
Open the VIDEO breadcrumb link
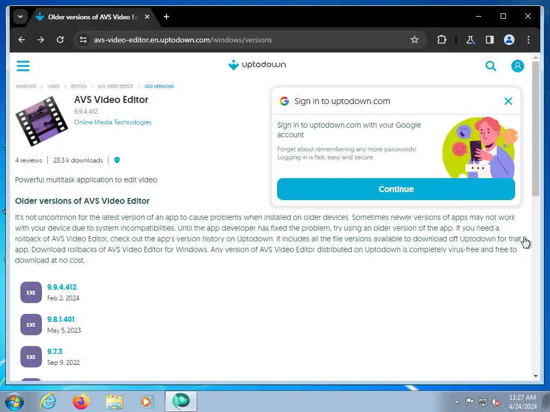pos(53,86)
